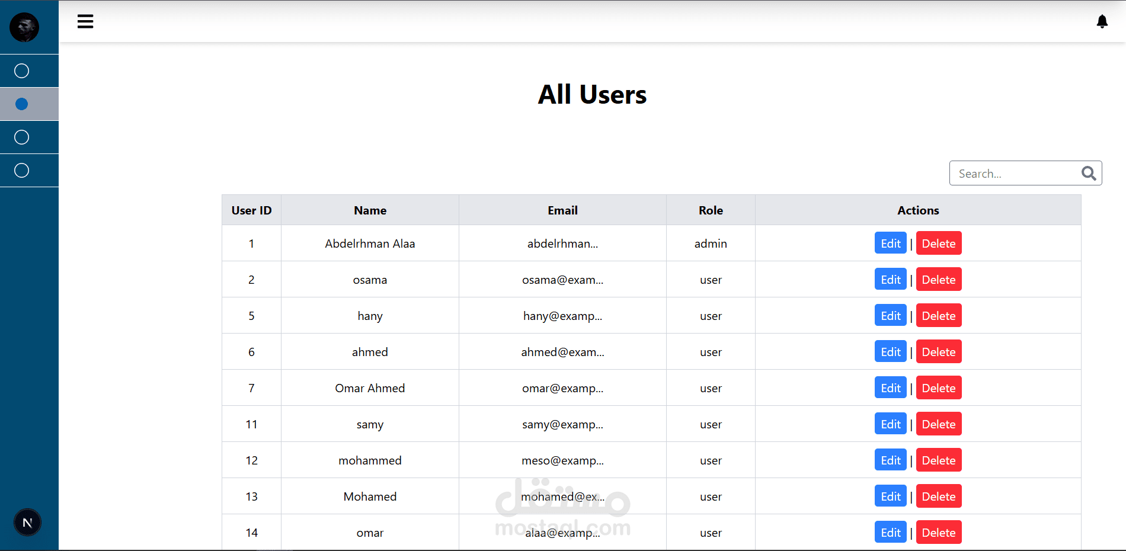Click the search magnifier icon
This screenshot has width=1126, height=551.
click(x=1088, y=173)
